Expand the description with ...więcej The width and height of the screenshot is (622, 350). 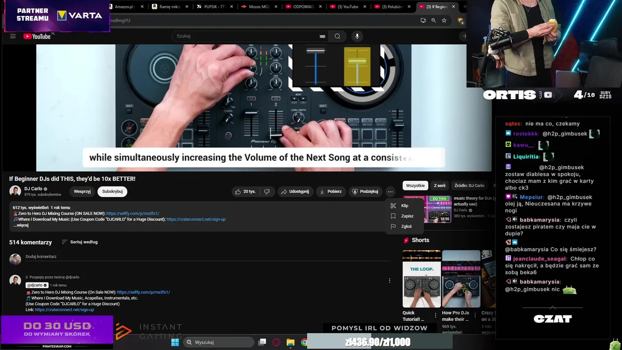[21, 225]
